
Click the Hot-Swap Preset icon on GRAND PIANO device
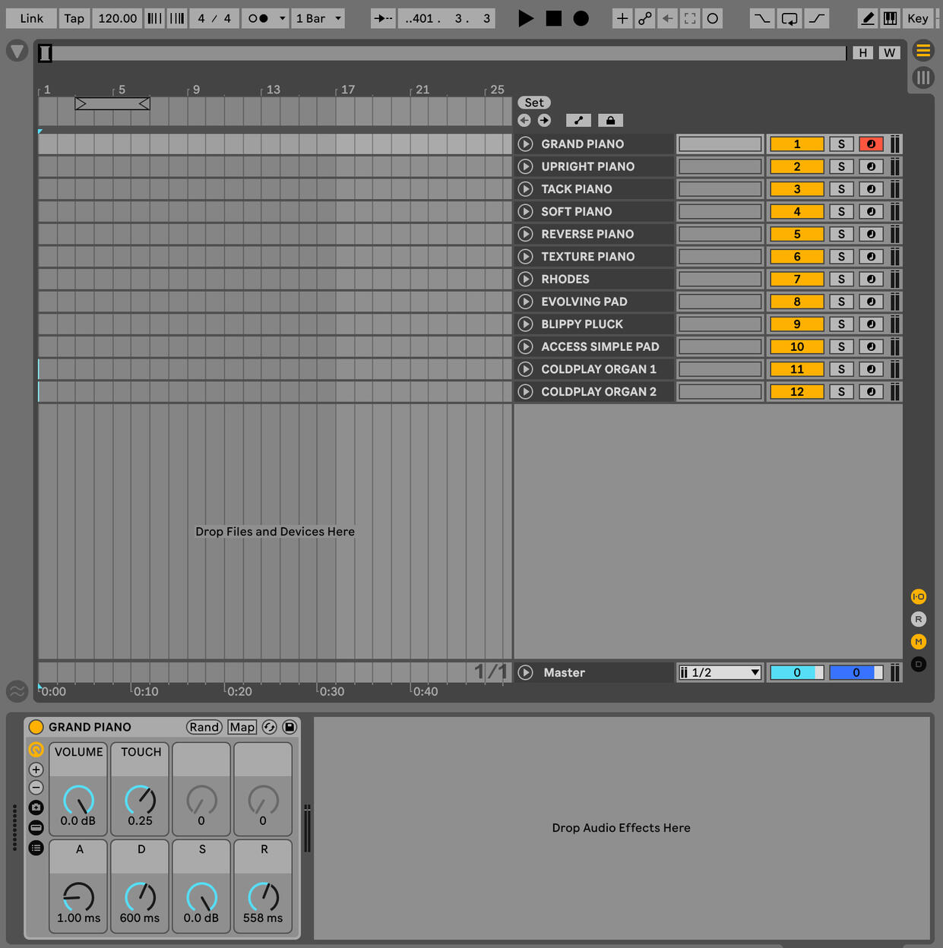click(270, 727)
